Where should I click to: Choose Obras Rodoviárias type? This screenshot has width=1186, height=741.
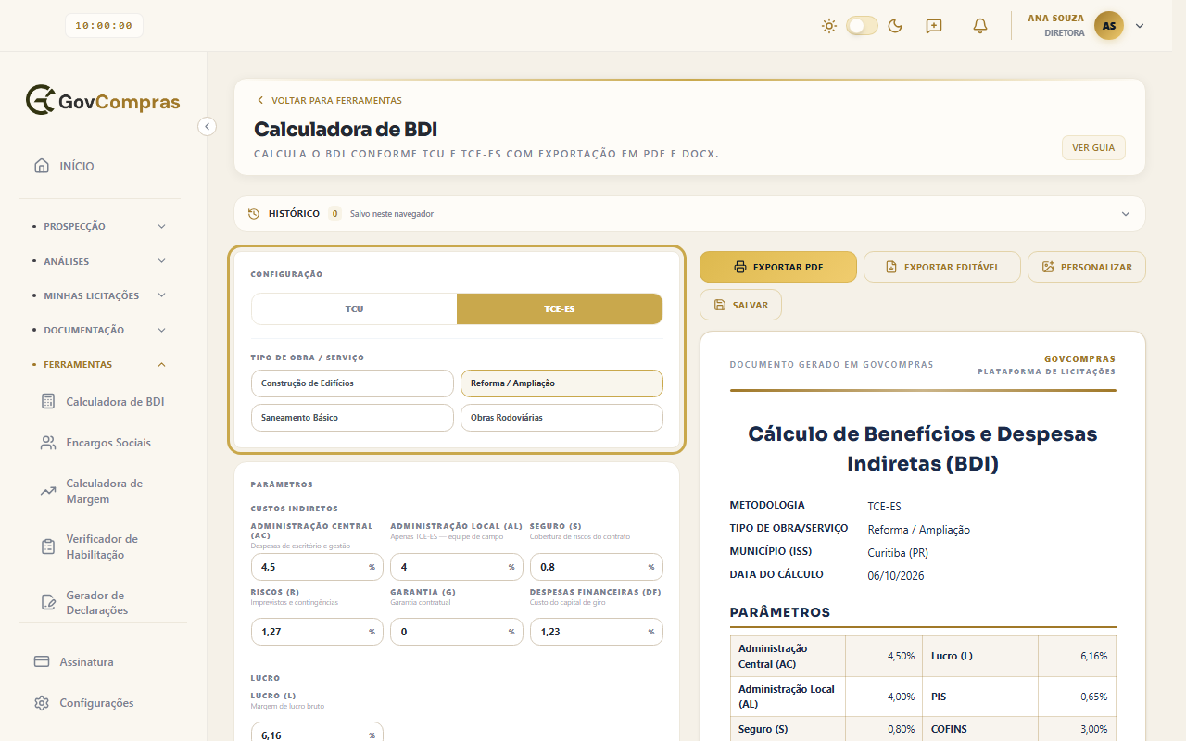(x=561, y=418)
